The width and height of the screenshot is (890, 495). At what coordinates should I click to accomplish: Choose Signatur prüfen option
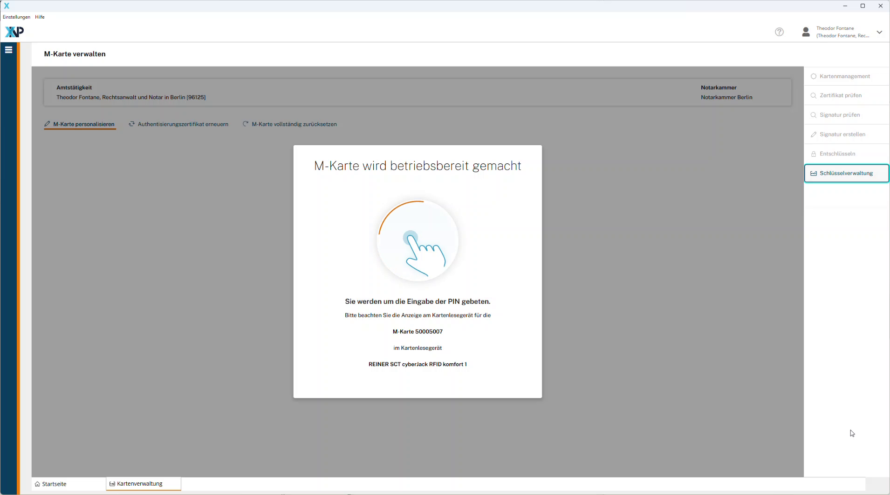839,115
